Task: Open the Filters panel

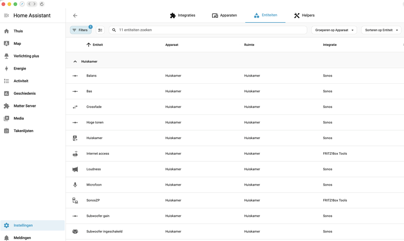Action: point(81,30)
